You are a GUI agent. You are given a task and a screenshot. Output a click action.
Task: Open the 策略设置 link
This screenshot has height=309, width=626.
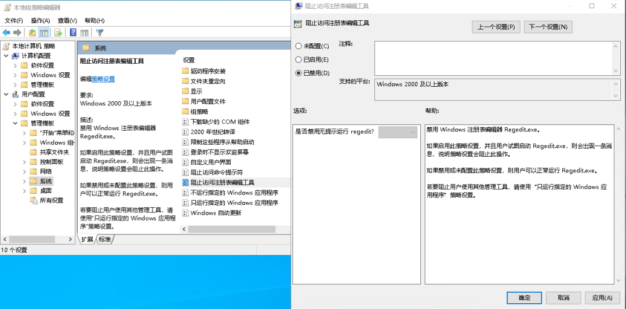(x=103, y=79)
